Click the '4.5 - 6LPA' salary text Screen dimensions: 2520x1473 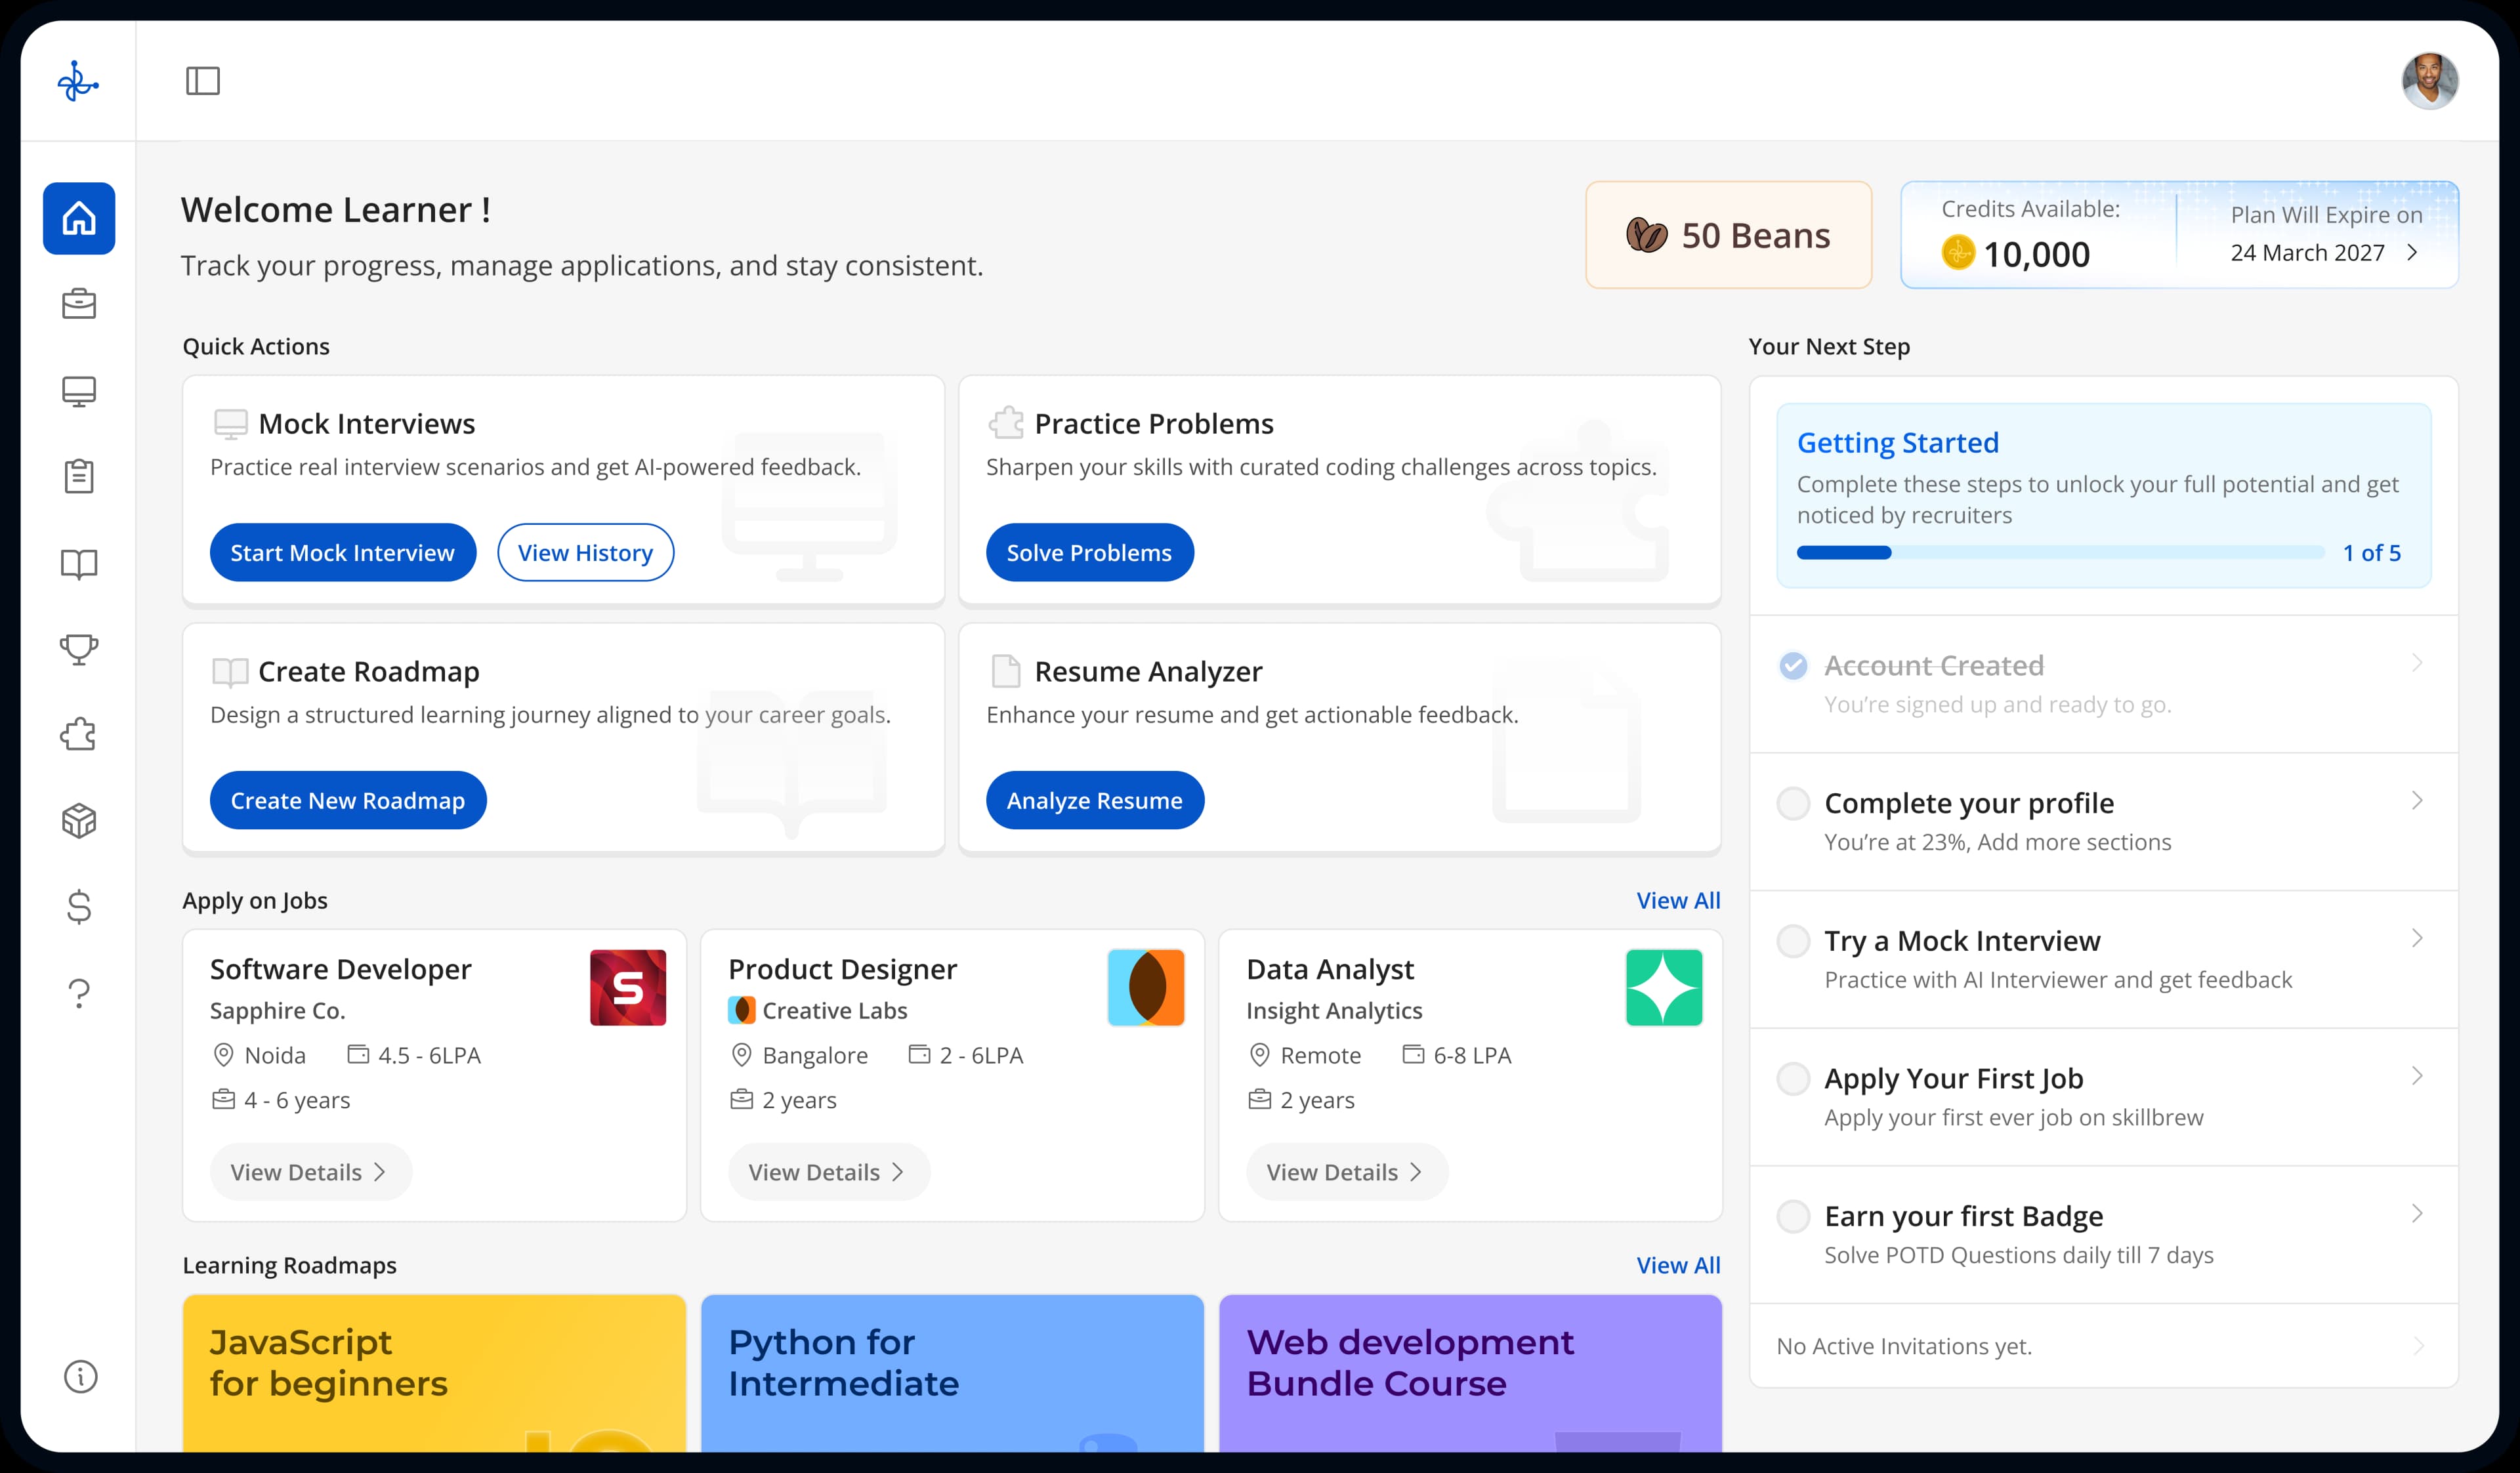coord(429,1055)
